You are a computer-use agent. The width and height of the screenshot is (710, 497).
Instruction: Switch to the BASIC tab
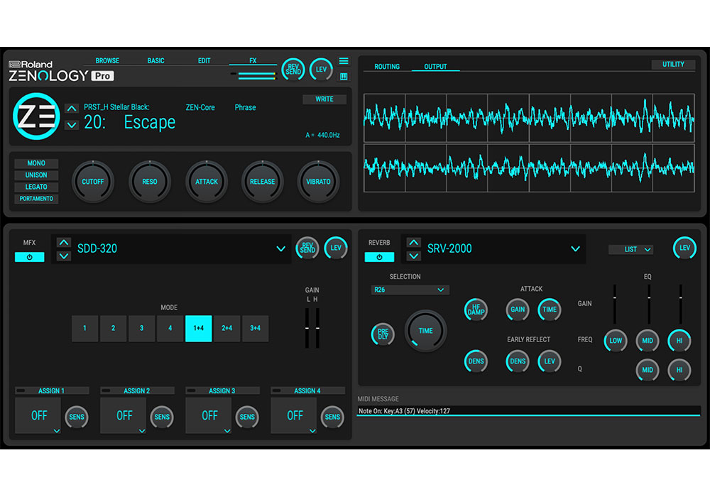pos(155,60)
